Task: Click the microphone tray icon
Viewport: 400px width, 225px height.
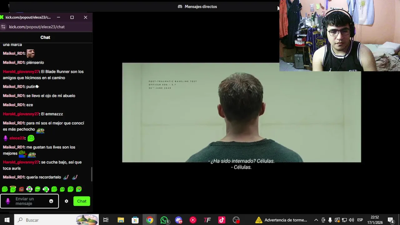Action: tap(330, 220)
